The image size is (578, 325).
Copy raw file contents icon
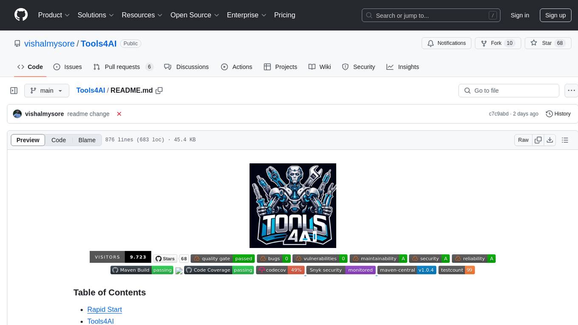pos(538,140)
